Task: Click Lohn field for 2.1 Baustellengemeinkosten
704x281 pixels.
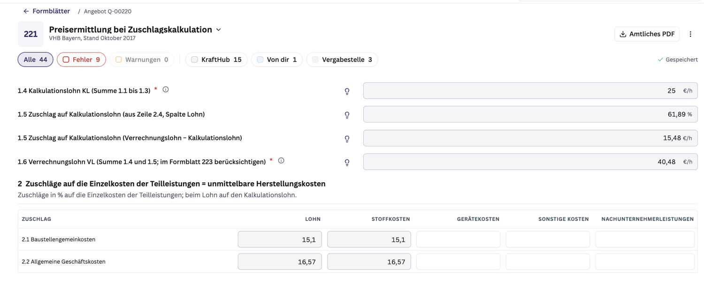Action: point(280,239)
